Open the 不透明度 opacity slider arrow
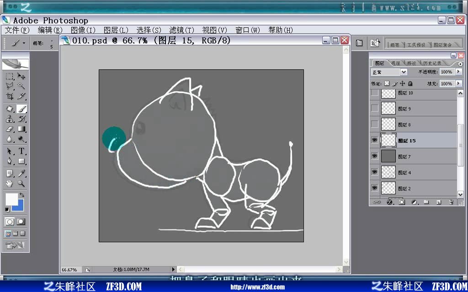The height and width of the screenshot is (292, 468). pos(459,72)
